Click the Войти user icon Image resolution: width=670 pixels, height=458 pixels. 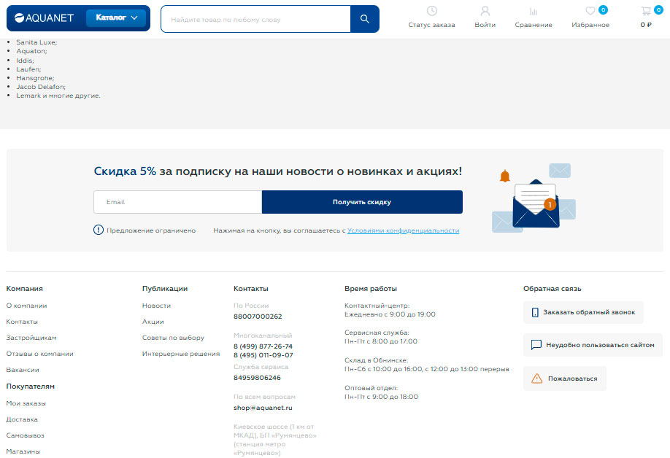[x=485, y=11]
